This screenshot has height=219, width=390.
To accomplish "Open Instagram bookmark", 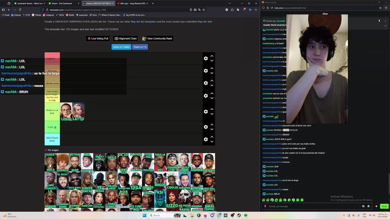I will click(x=48, y=15).
